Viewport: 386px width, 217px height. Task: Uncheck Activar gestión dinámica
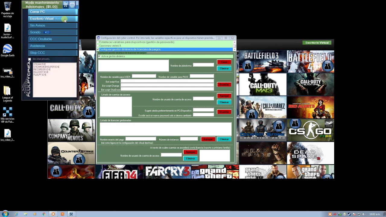point(99,56)
